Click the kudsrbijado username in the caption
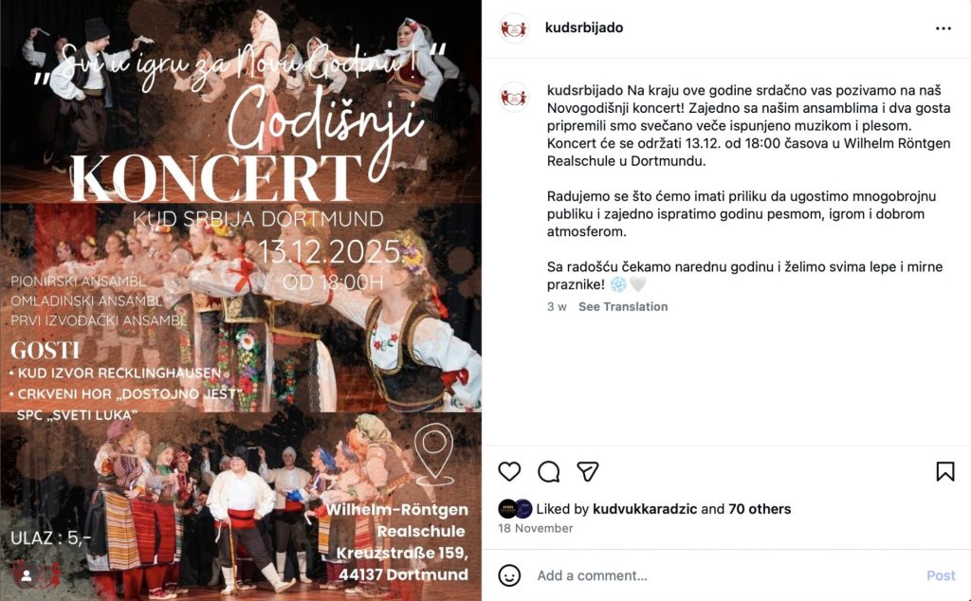971x601 pixels. pos(586,90)
